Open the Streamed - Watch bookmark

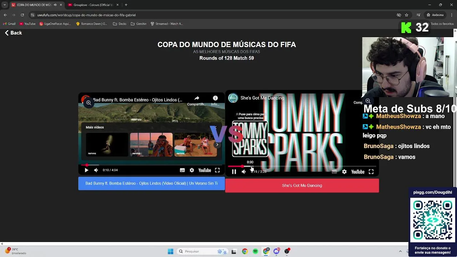pyautogui.click(x=167, y=24)
